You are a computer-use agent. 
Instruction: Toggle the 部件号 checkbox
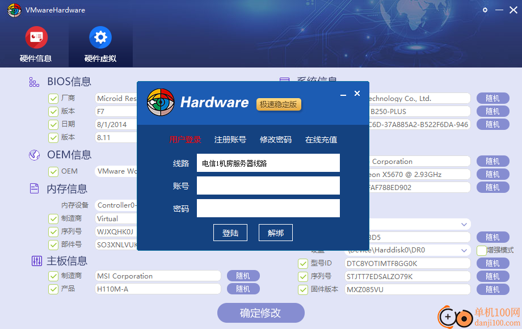tap(53, 244)
